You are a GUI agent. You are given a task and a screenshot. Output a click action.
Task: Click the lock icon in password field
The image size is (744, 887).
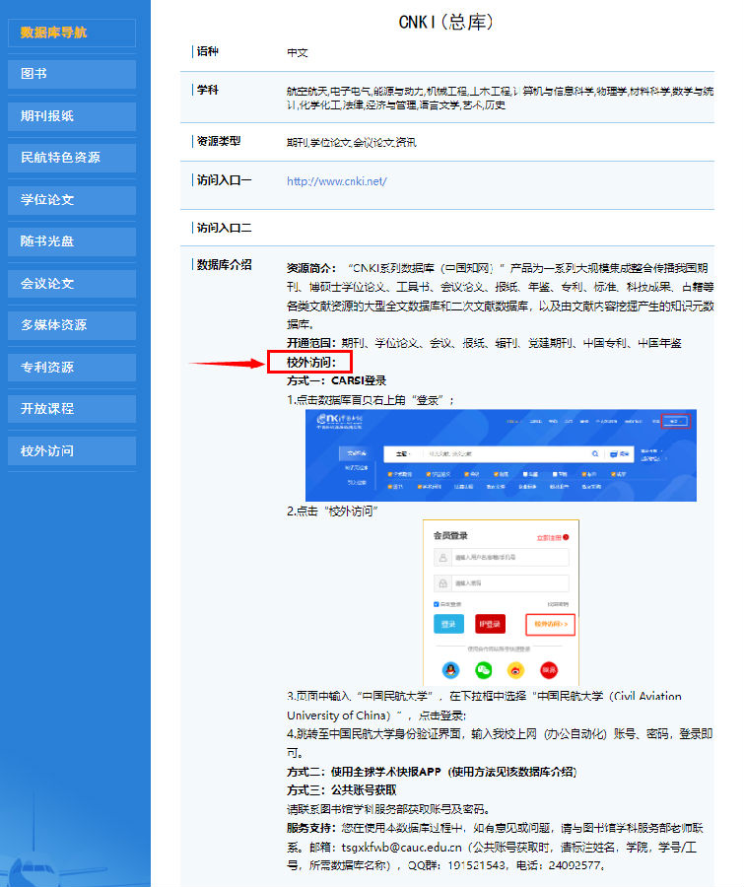click(x=443, y=583)
